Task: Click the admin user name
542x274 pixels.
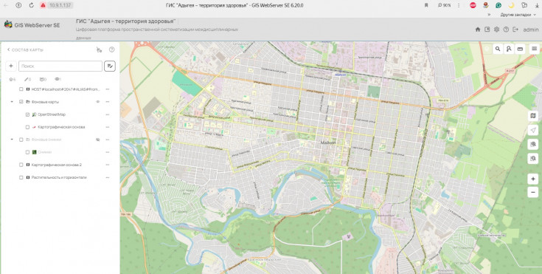Action: pos(531,30)
